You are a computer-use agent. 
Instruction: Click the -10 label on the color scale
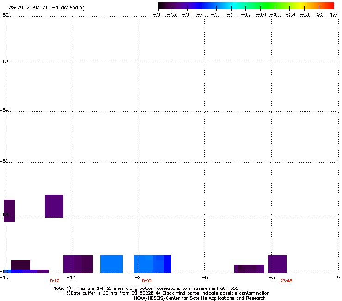click(186, 15)
